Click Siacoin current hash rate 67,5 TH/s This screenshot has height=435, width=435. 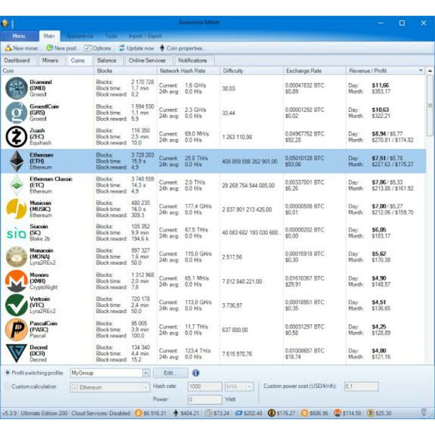click(x=196, y=229)
